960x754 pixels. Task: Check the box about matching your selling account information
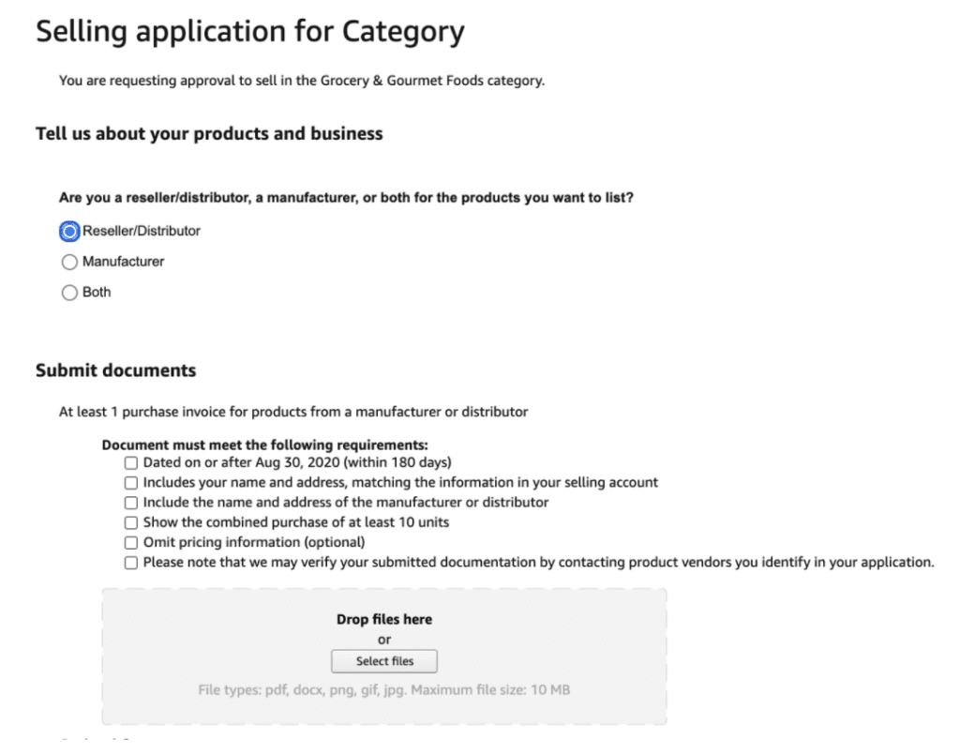tap(131, 482)
